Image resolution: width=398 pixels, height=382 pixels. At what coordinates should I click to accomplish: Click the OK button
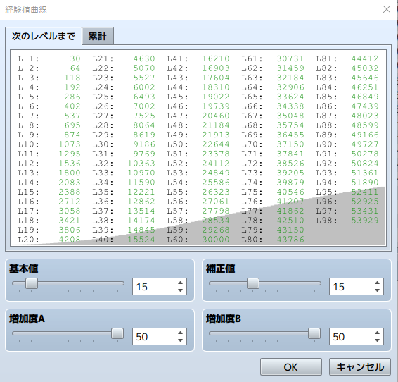click(291, 367)
